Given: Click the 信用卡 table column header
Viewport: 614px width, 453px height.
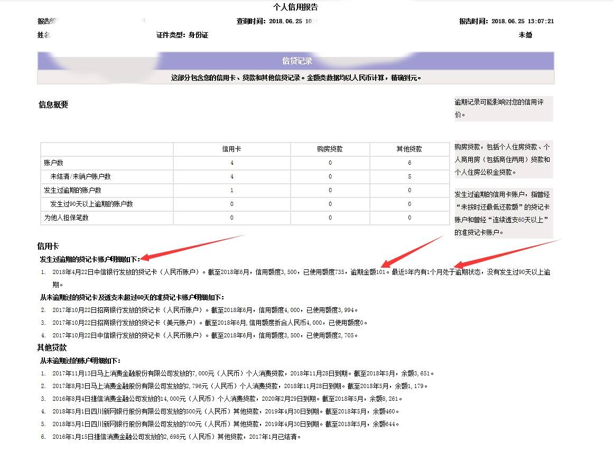Looking at the screenshot, I should click(231, 149).
